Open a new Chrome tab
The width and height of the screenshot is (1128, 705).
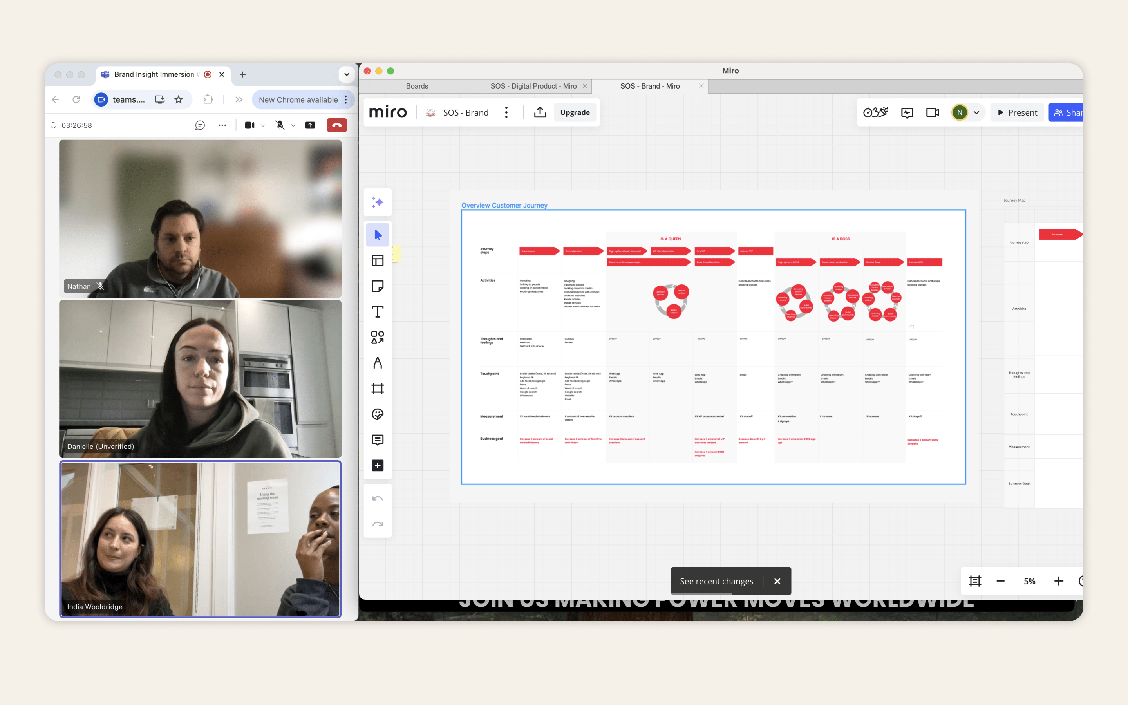click(242, 74)
